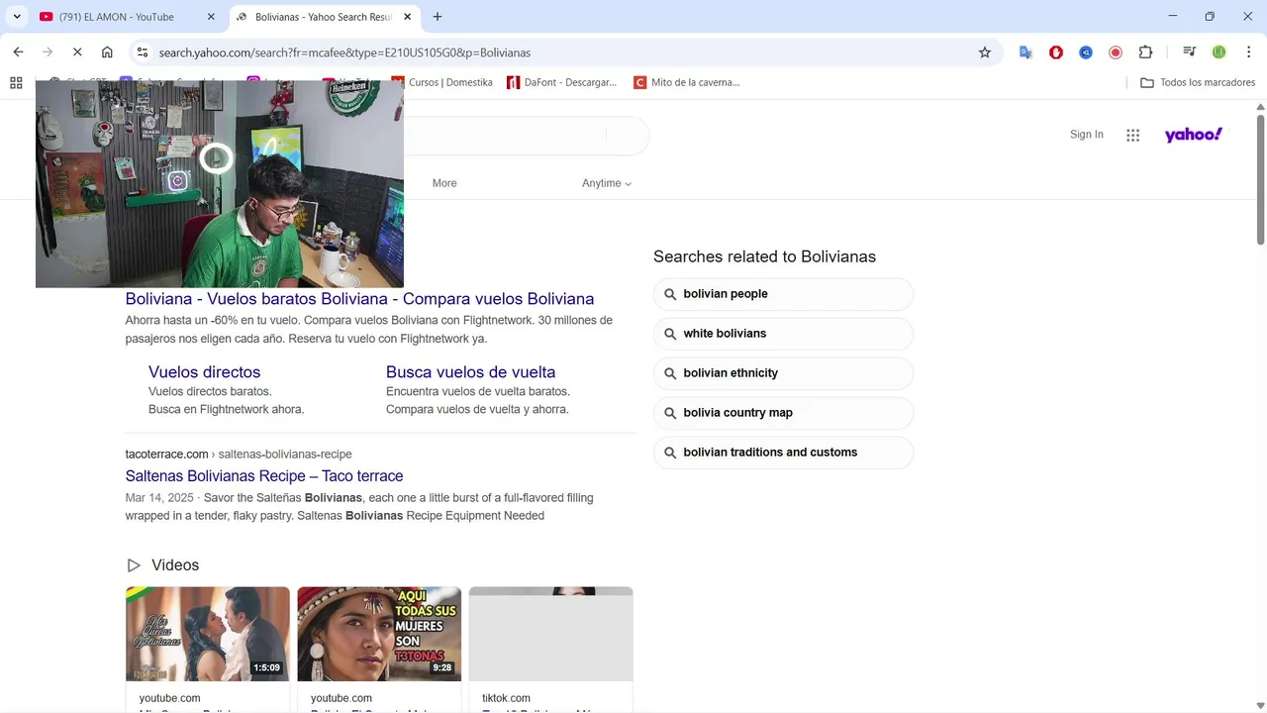Screen dimensions: 1267x713
Task: Click the Yahoo search box
Action: (x=505, y=136)
